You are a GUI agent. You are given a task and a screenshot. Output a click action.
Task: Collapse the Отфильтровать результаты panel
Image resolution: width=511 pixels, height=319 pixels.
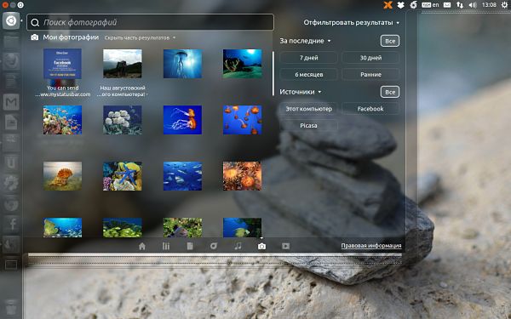[x=351, y=22]
